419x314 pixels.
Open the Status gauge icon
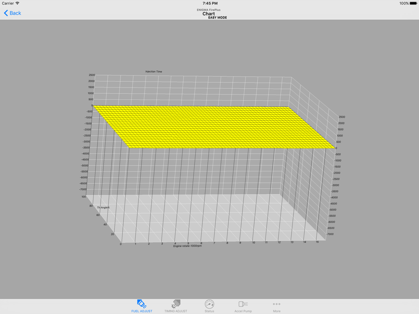coord(209,304)
